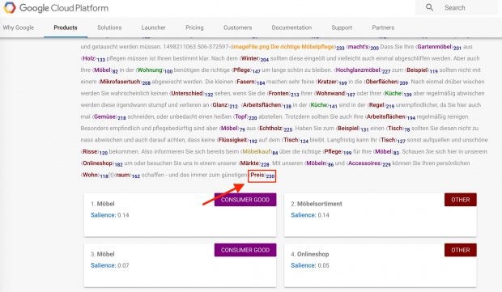Click the entity Flüssigkeit 192
This screenshot has width=502, height=292.
point(237,141)
